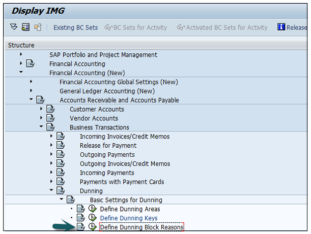Viewport: 311px width, 234px height.
Task: Expand the Vendor Accounts node
Action: 41,118
